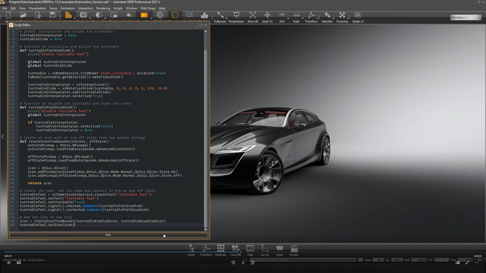Image resolution: width=486 pixels, height=273 pixels.
Task: Open the Clips panel
Action: (250, 250)
